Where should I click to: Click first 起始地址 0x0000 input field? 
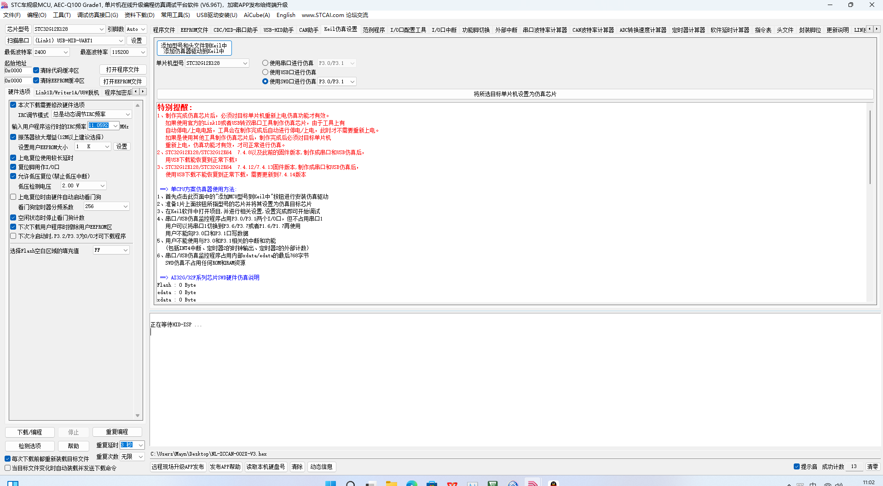pos(17,70)
